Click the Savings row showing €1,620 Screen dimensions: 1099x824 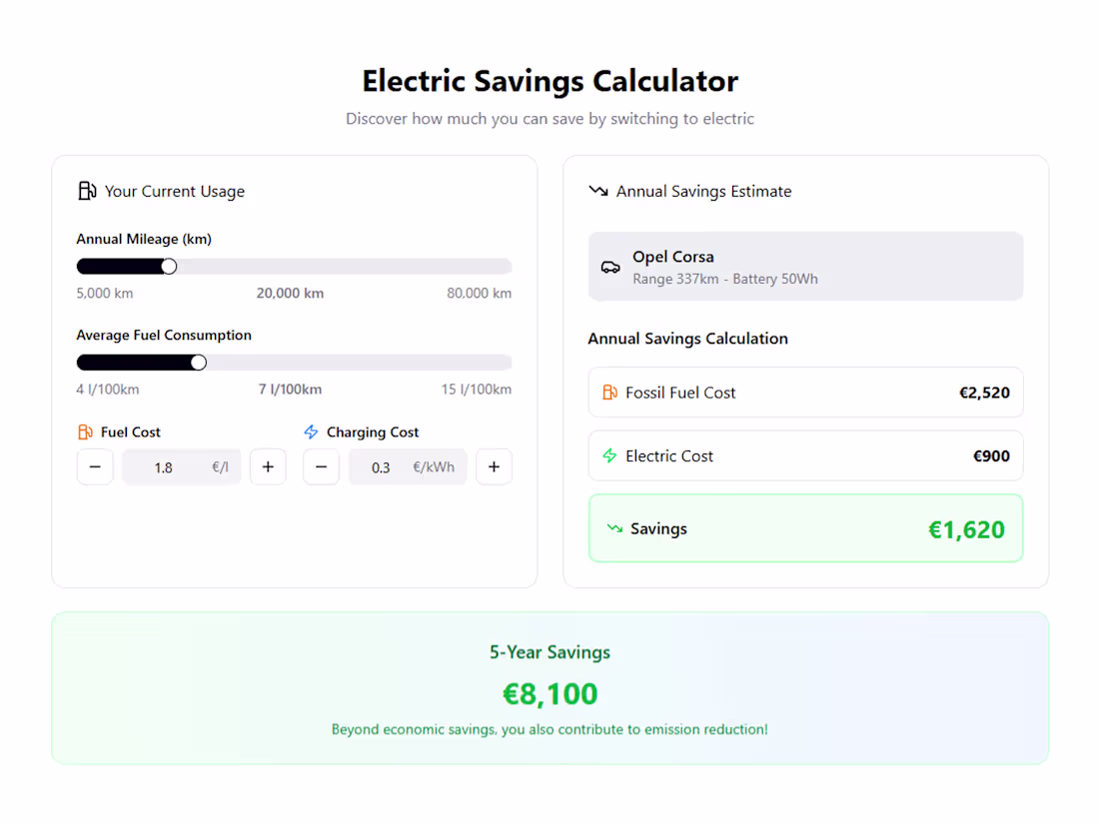(805, 528)
